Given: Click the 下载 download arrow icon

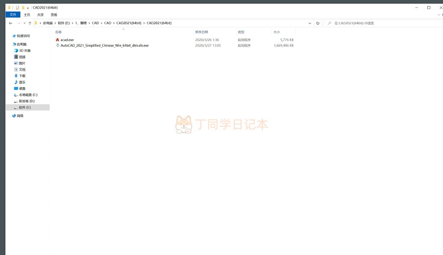Looking at the screenshot, I should pyautogui.click(x=16, y=76).
